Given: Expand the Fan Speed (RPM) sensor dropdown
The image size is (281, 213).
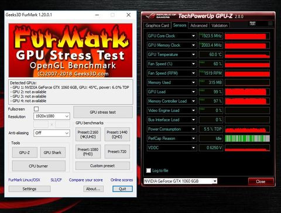Looking at the screenshot, I should 193,73.
